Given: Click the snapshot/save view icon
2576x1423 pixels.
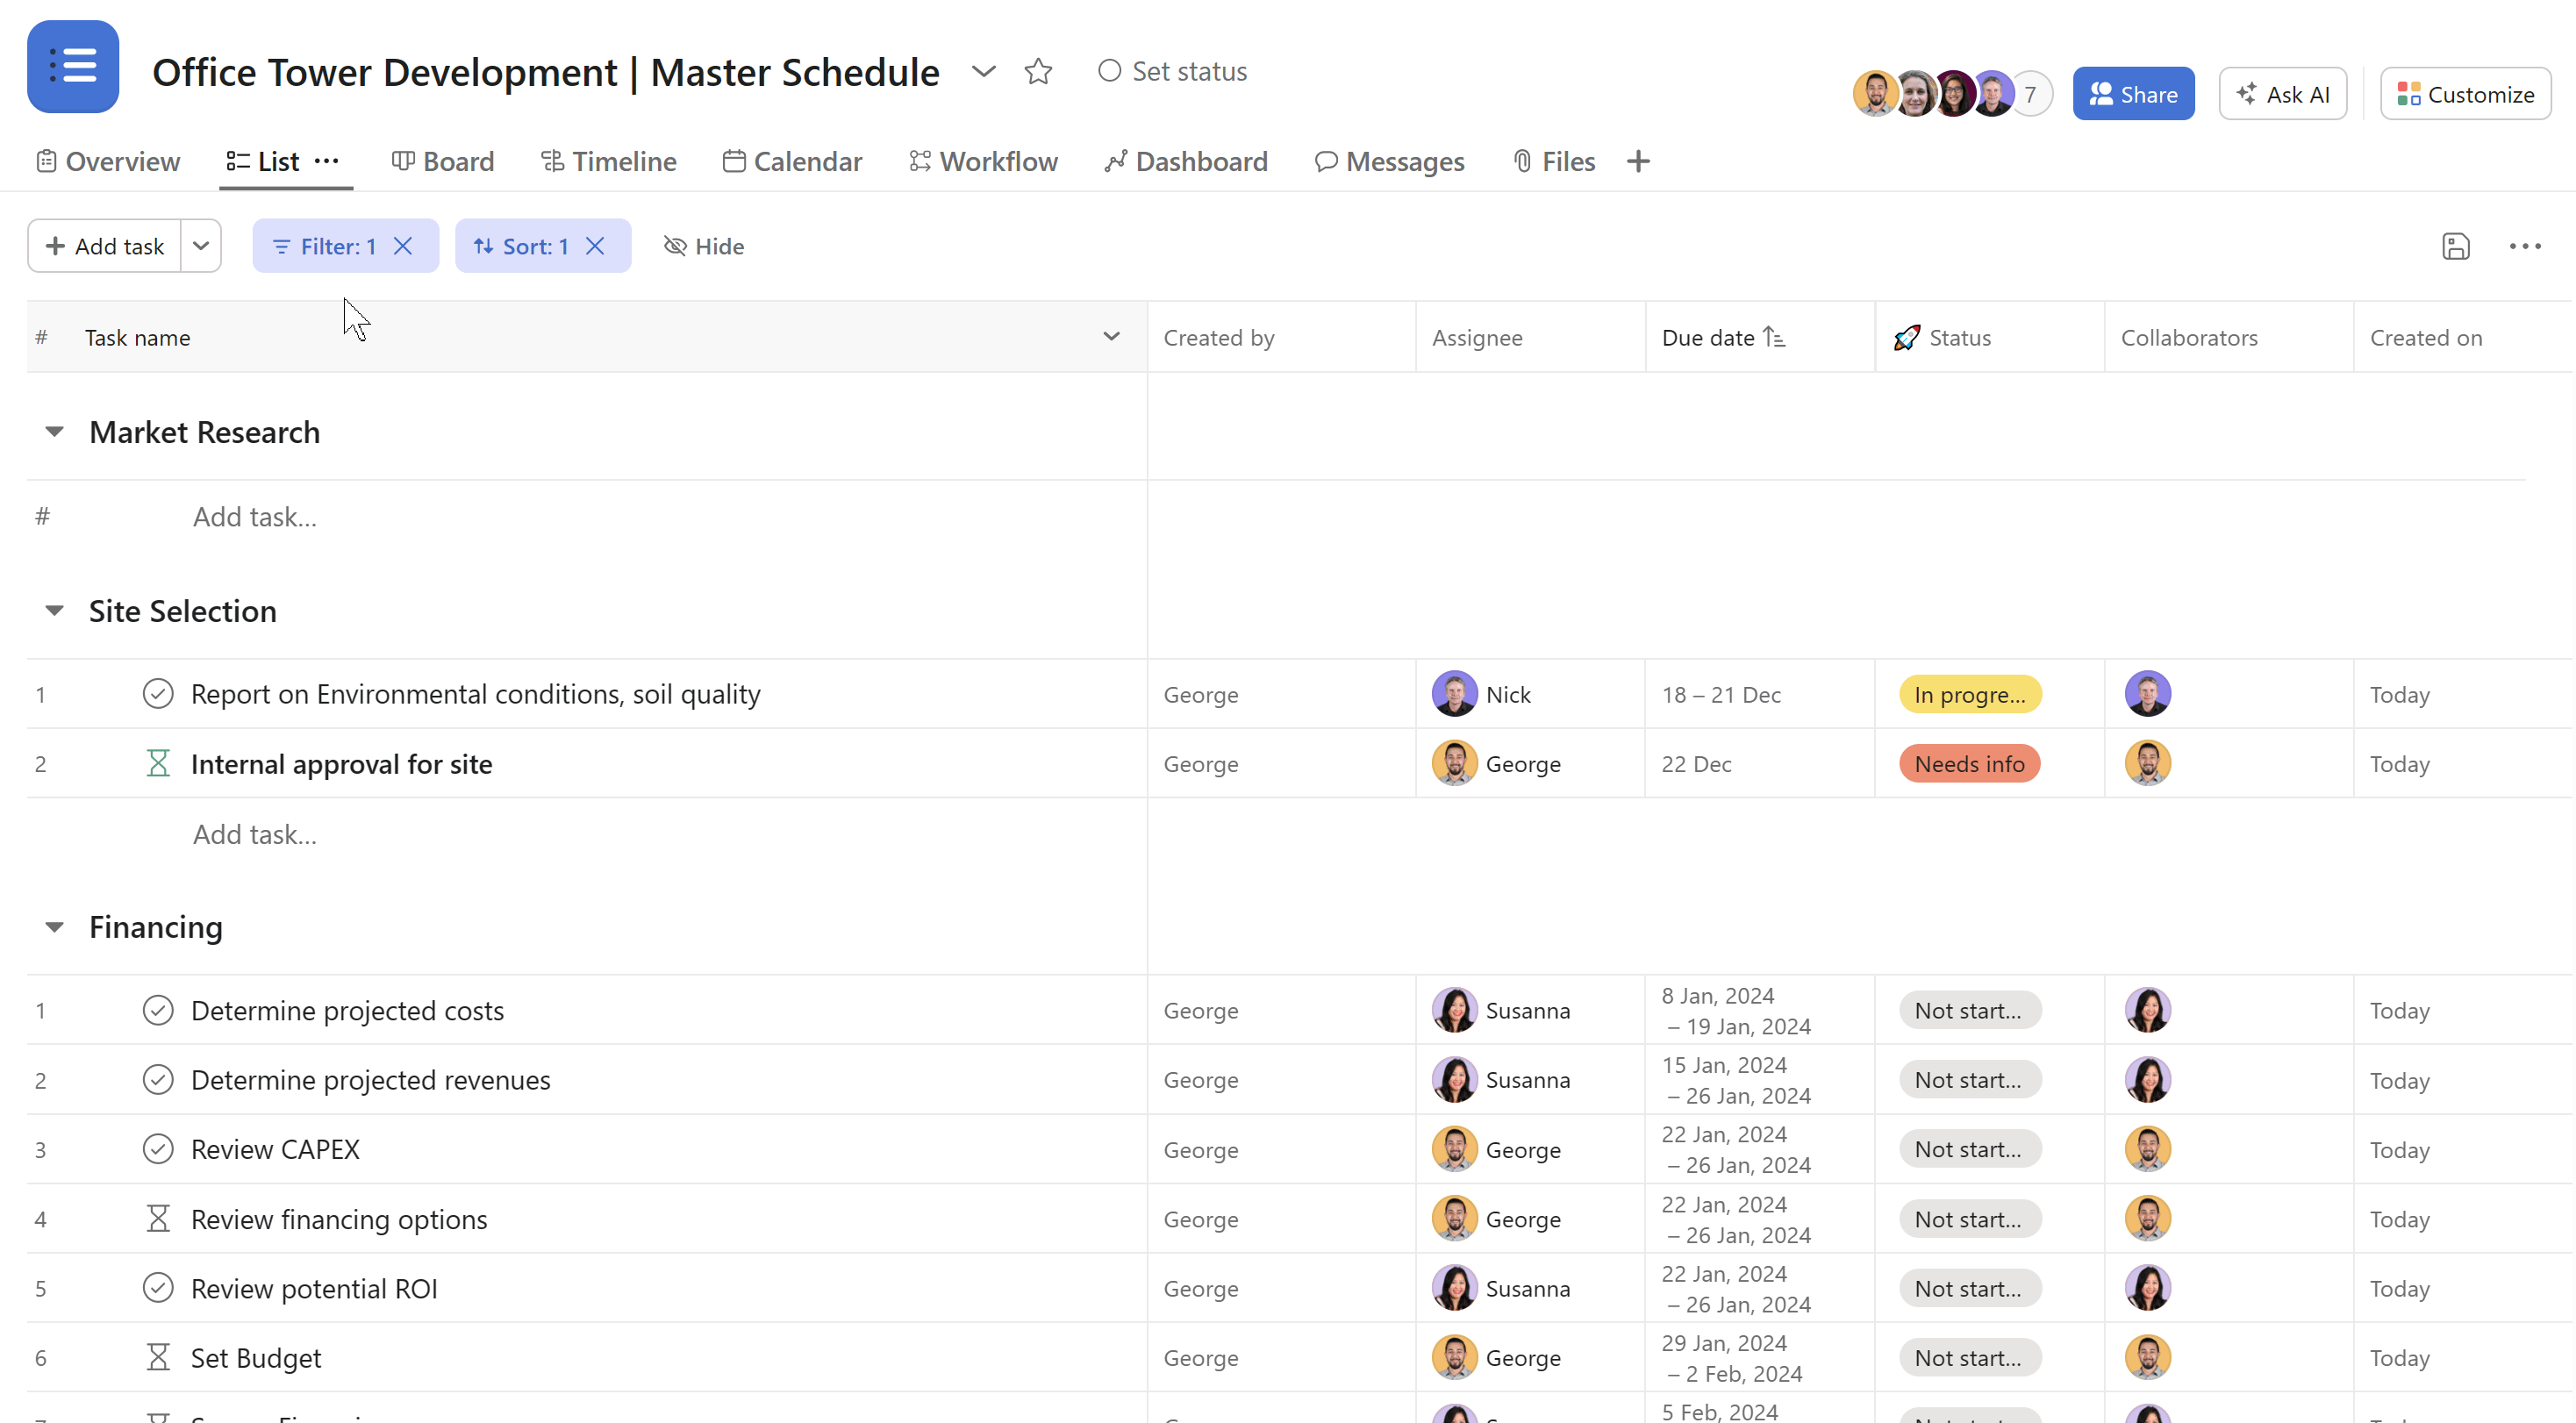Looking at the screenshot, I should point(2457,246).
